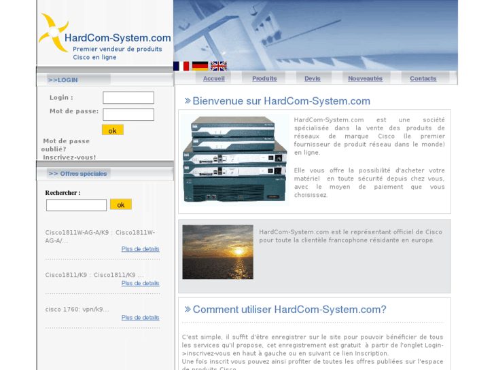Click Mot de passe oublié link
This screenshot has width=494, height=370.
click(x=65, y=145)
